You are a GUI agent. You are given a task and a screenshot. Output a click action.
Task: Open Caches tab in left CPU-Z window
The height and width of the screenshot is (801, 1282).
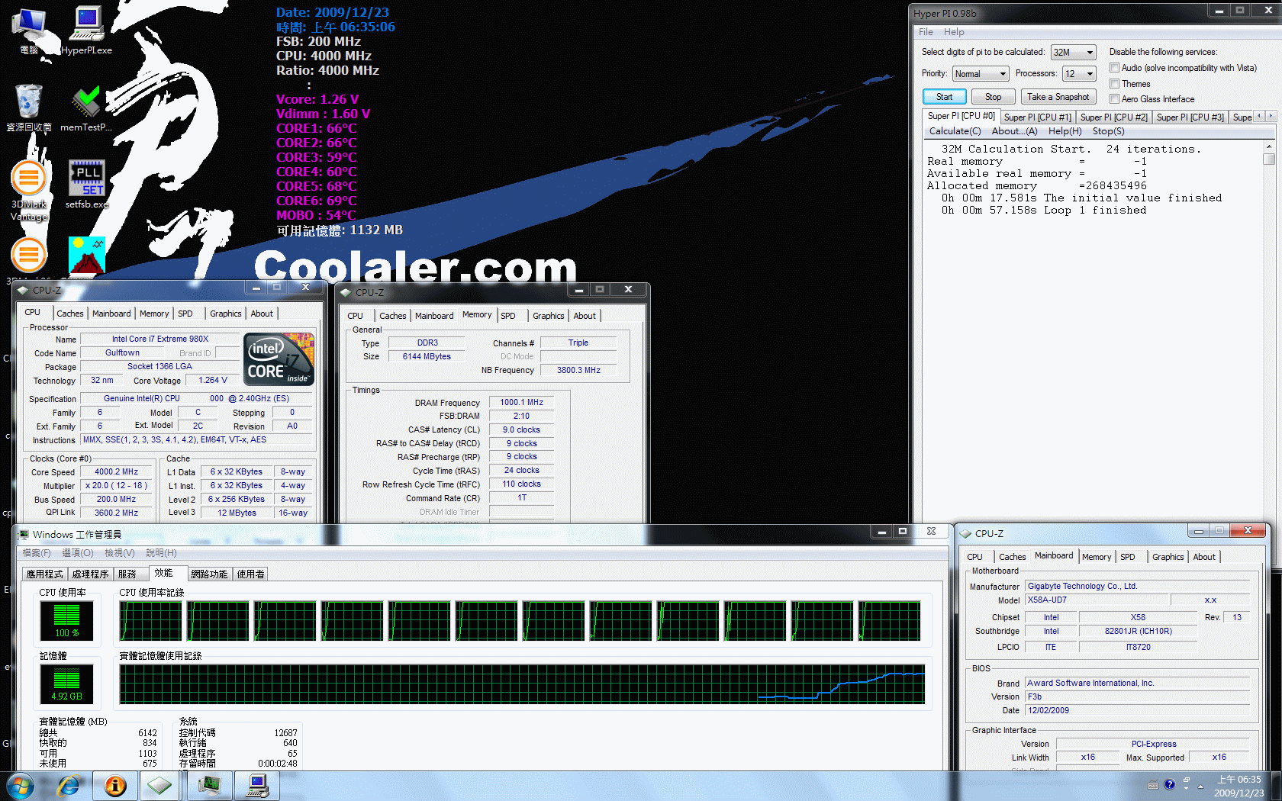click(x=70, y=314)
